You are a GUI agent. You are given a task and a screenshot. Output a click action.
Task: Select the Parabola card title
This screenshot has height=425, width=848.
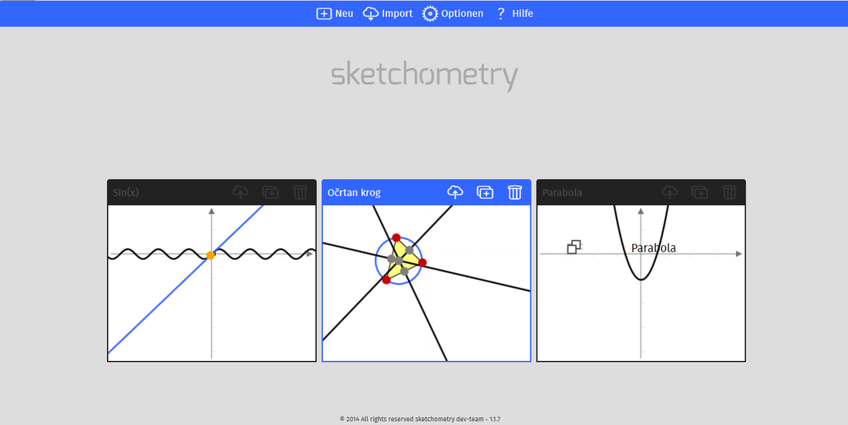pos(563,192)
